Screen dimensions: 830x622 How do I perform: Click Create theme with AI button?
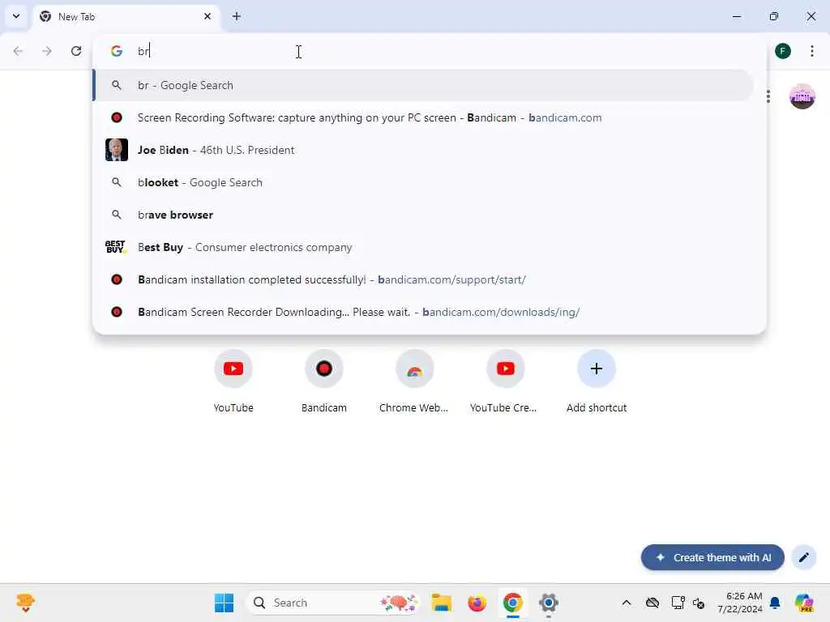[x=712, y=557]
